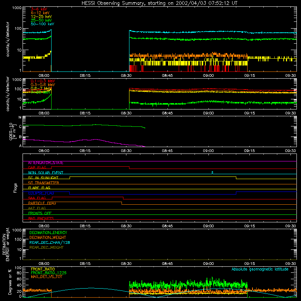Click the 08:45 tick under the keV panel
This screenshot has width=301, height=301.
pyautogui.click(x=167, y=76)
